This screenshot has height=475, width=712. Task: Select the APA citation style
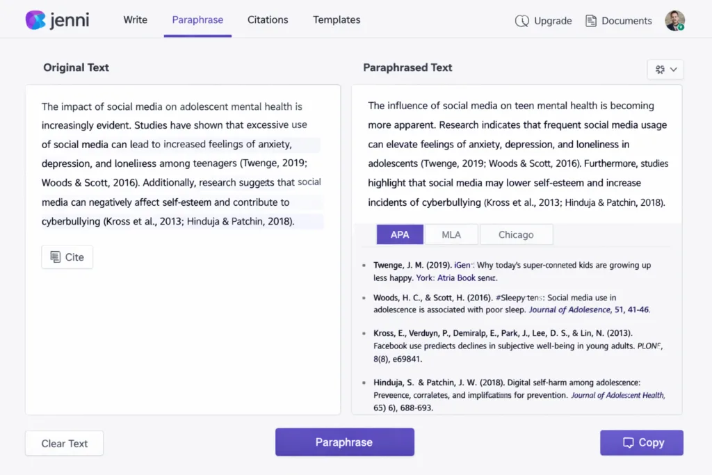400,234
